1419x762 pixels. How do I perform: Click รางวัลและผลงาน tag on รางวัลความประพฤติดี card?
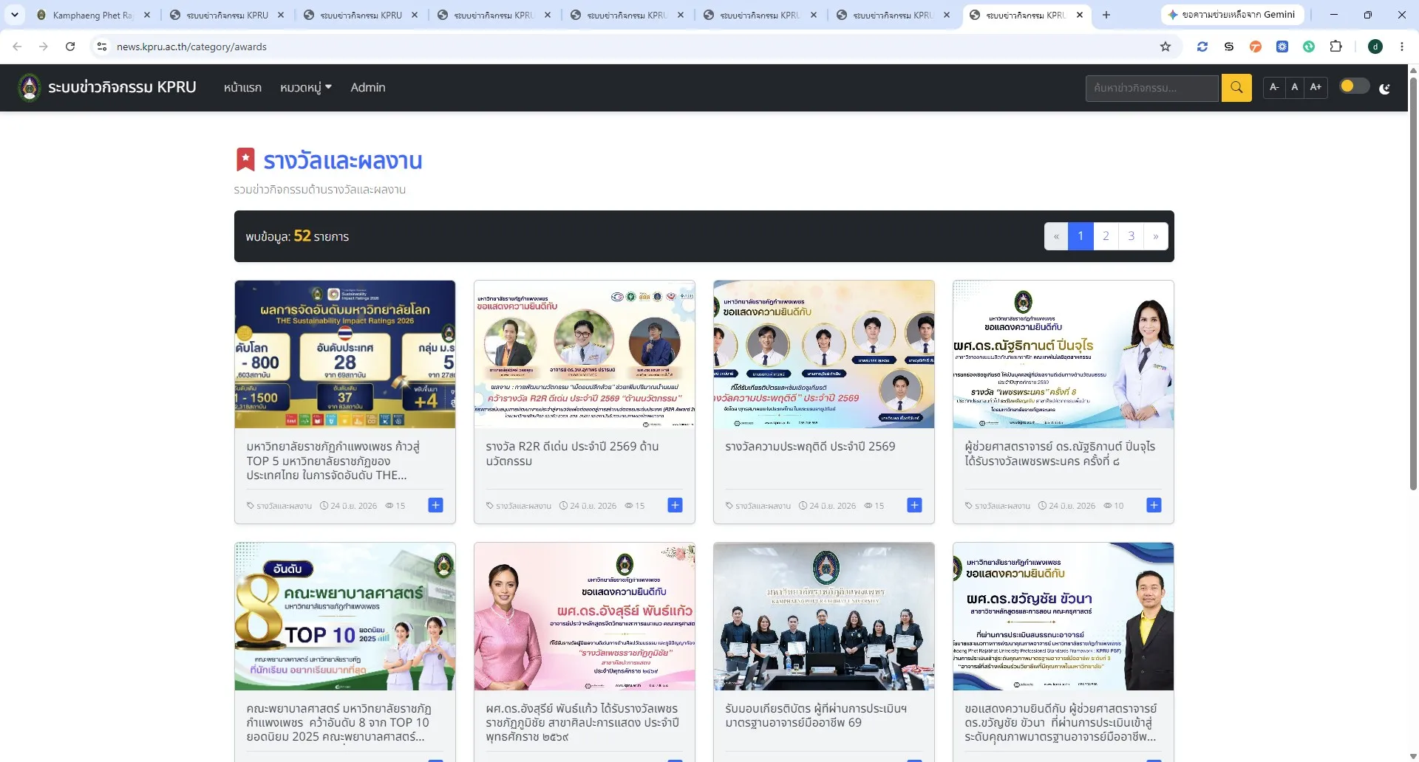click(758, 506)
